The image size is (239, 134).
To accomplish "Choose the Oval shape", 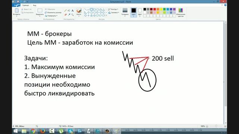I will 91,10.
